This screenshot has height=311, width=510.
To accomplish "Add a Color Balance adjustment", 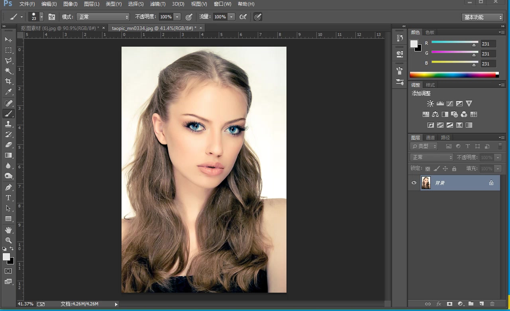I will [x=435, y=114].
